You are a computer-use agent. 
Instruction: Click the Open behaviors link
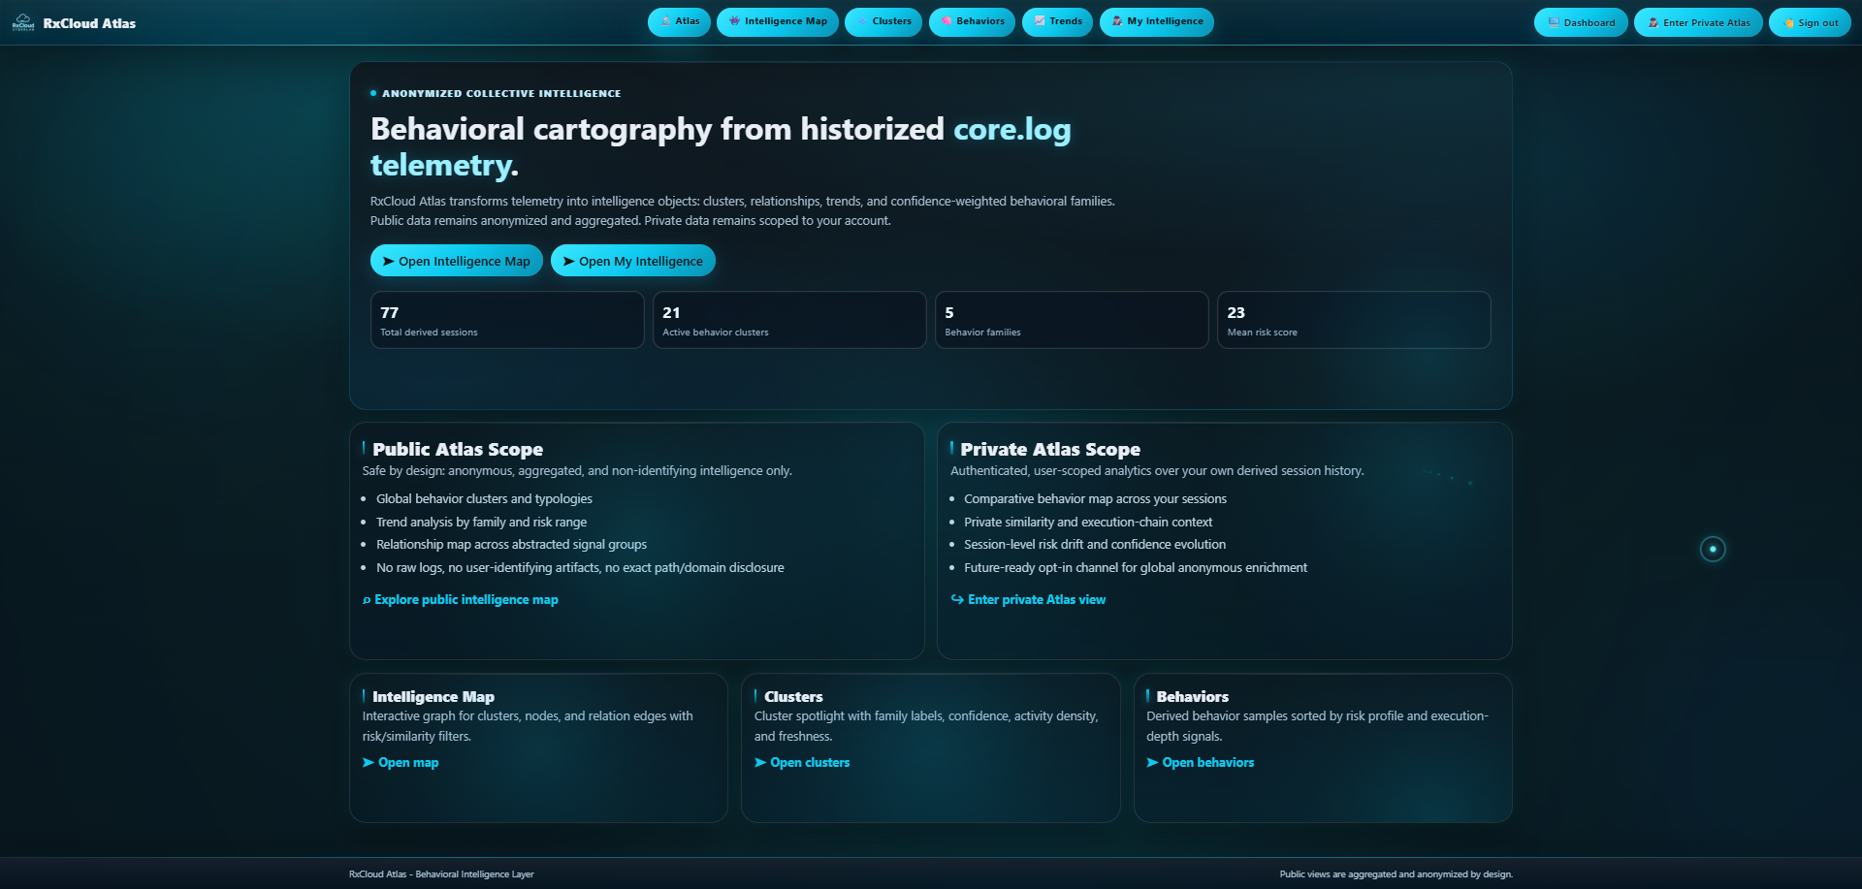click(1201, 763)
